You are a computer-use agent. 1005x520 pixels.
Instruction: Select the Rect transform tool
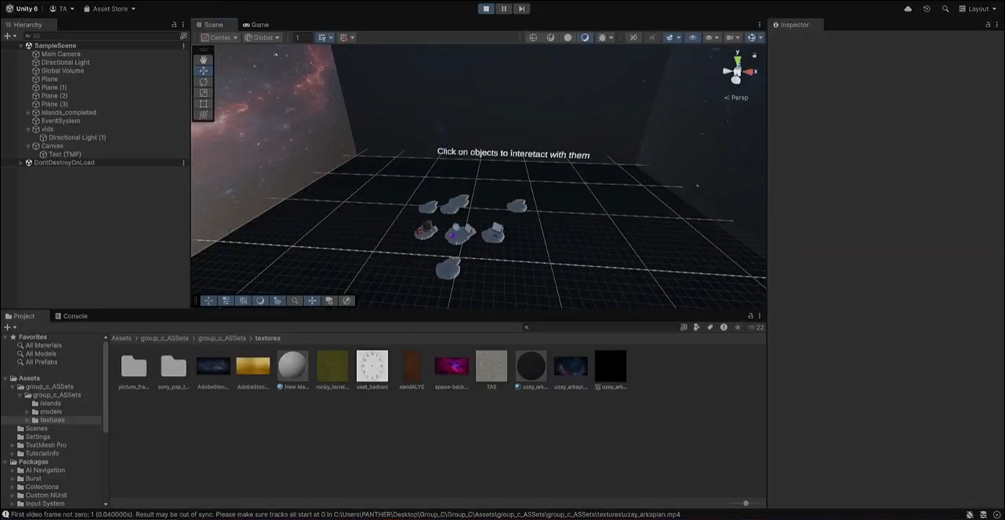tap(203, 104)
